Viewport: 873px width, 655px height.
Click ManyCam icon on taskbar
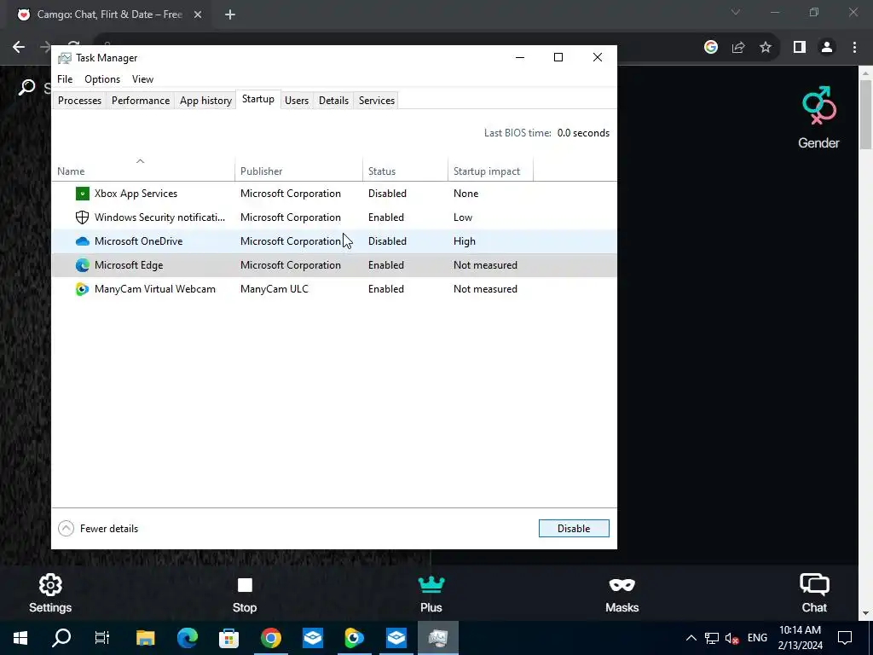point(354,638)
